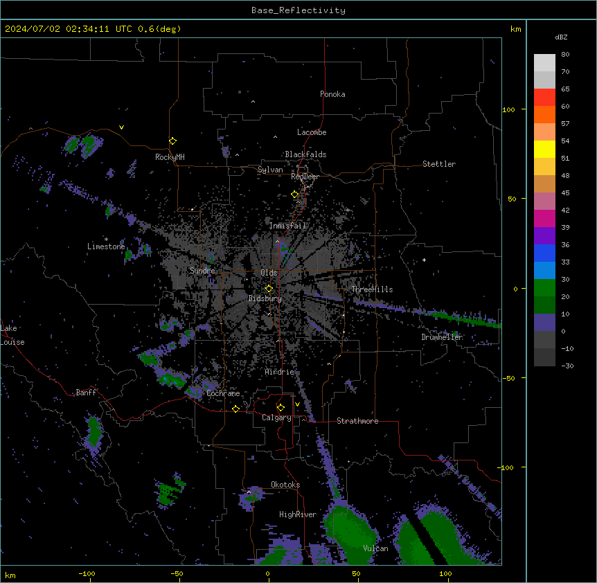
Task: Click the yellow diamond marker beside RockyMH
Action: [172, 141]
